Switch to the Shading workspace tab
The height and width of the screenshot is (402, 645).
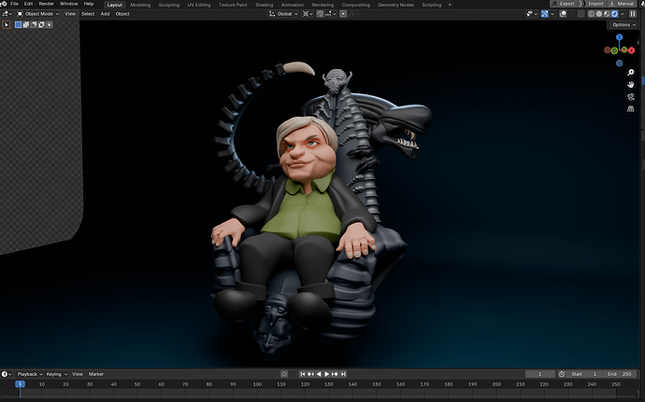point(264,5)
